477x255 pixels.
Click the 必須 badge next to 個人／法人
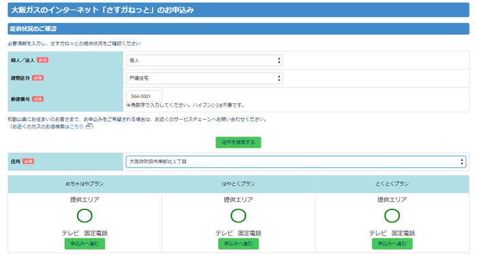42,60
